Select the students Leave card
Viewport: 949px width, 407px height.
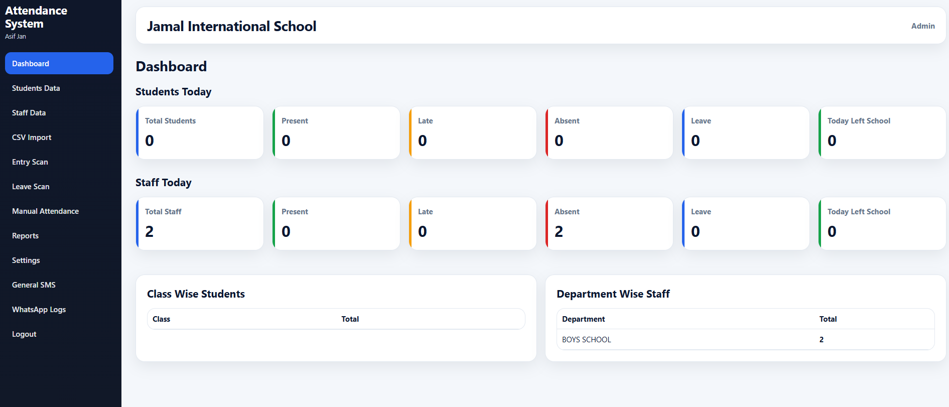pyautogui.click(x=746, y=132)
